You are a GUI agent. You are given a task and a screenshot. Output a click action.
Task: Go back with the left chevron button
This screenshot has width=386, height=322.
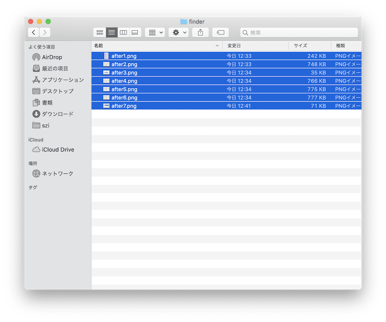click(34, 32)
